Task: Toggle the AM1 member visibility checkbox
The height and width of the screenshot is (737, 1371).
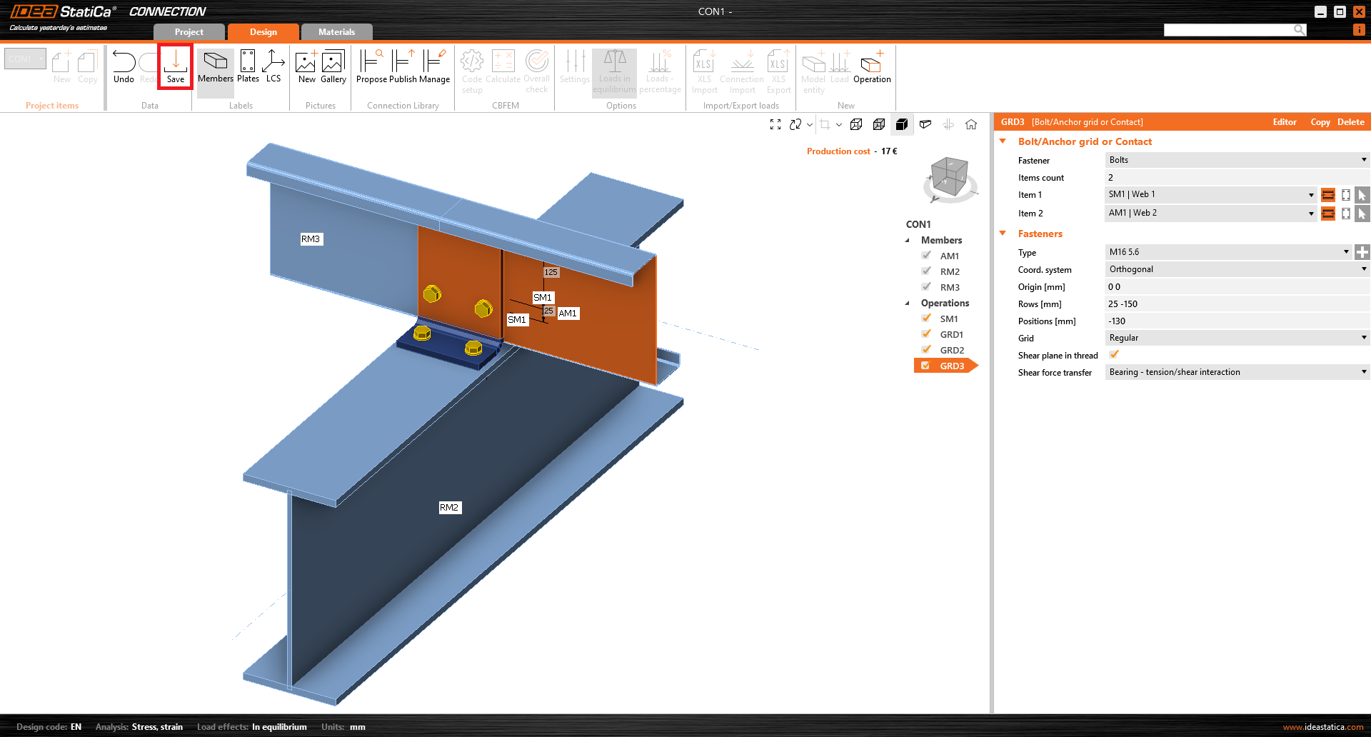Action: point(926,256)
